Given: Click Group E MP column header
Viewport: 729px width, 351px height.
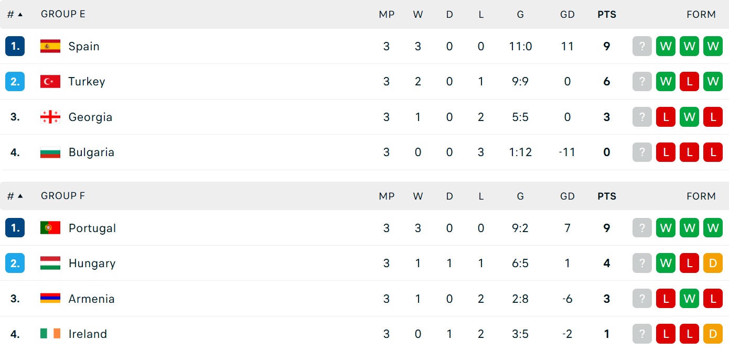Looking at the screenshot, I should 387,15.
